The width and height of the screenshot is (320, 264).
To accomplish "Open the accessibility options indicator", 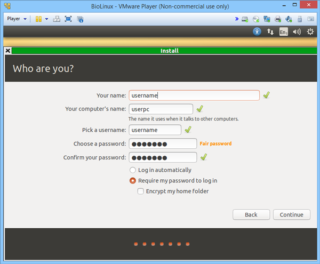I will (x=257, y=31).
